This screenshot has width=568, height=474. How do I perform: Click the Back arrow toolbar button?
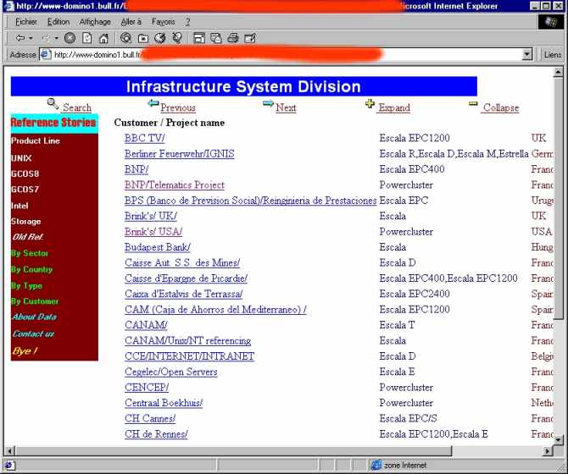[20, 37]
